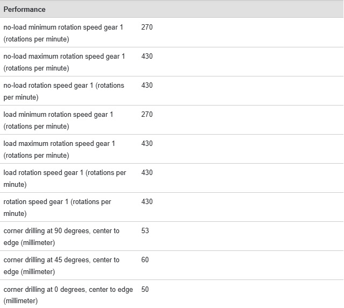This screenshot has height=308, width=344.
Task: Click the Performance section header
Action: tap(24, 10)
